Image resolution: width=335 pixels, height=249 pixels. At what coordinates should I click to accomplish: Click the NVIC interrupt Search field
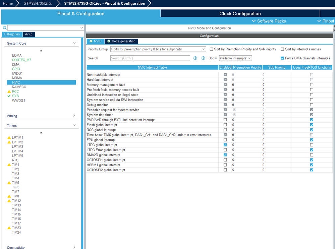coord(150,58)
